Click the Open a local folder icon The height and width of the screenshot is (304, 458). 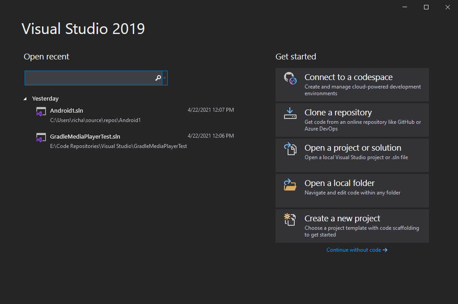290,185
